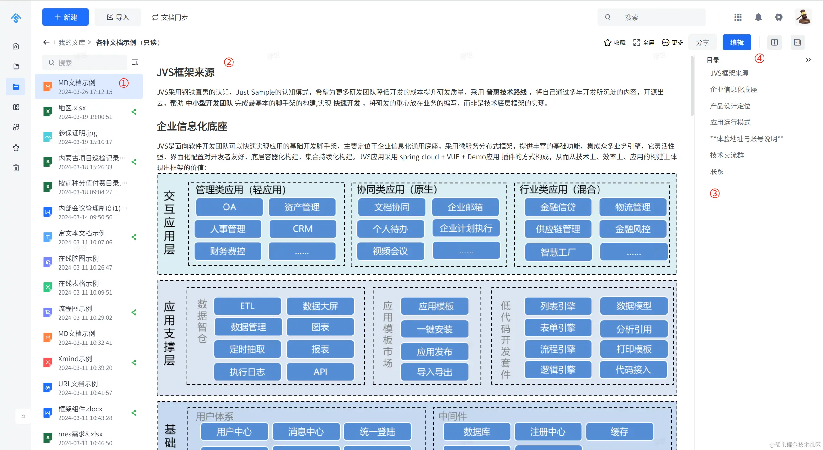
Task: Select 富文本文档示例 in file list
Action: (82, 233)
